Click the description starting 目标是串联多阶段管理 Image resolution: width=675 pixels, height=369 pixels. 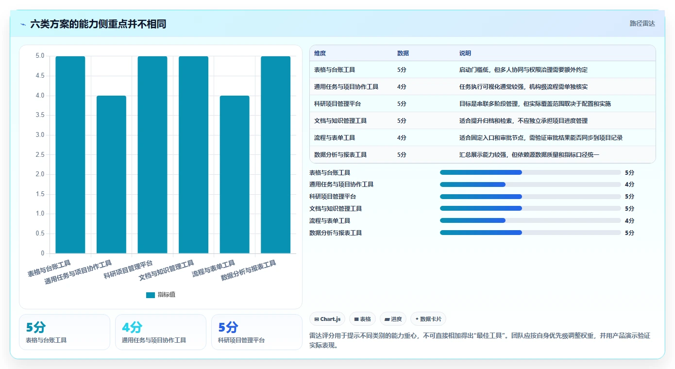(x=535, y=104)
